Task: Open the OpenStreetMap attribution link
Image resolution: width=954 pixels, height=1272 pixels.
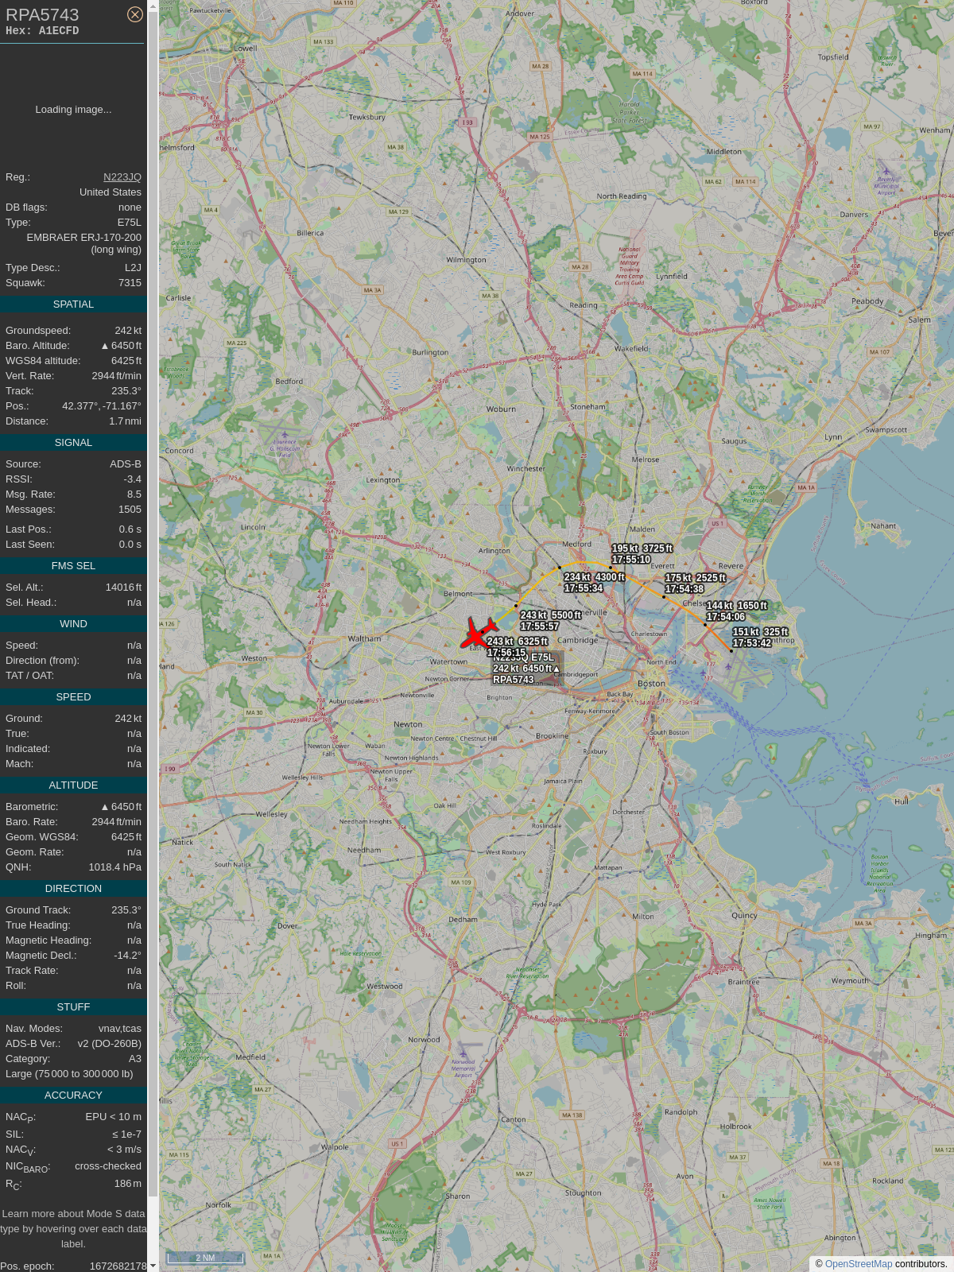Action: [859, 1264]
